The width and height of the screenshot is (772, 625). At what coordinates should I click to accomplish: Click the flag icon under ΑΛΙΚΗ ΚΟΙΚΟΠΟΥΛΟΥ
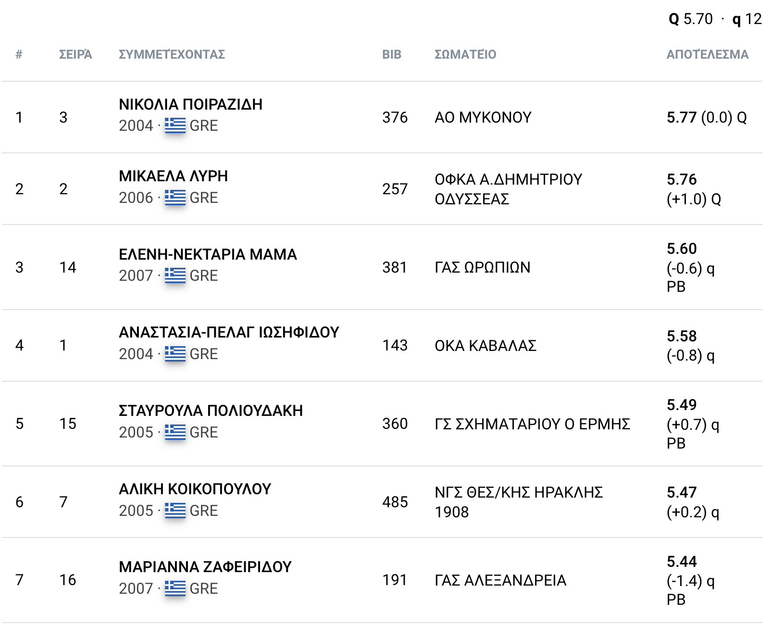click(x=175, y=510)
